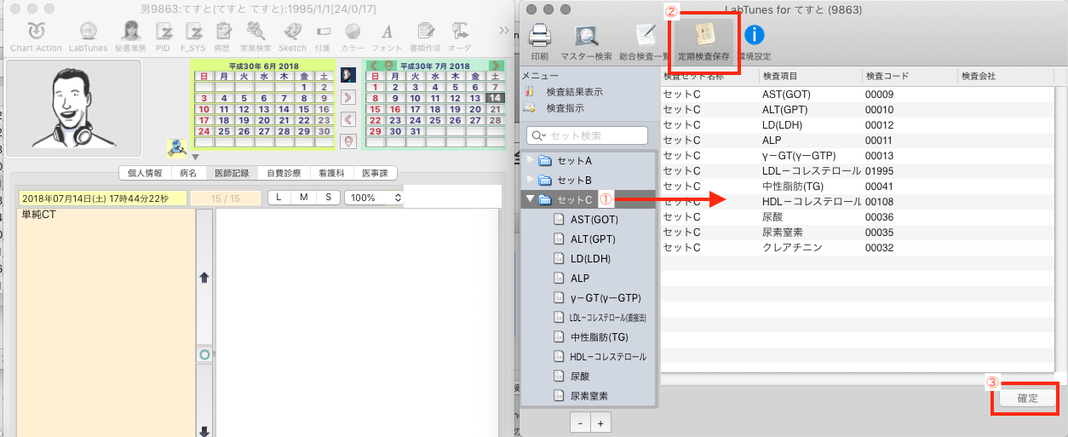Open the Sketch palette tool
1068x437 pixels.
pos(292,32)
